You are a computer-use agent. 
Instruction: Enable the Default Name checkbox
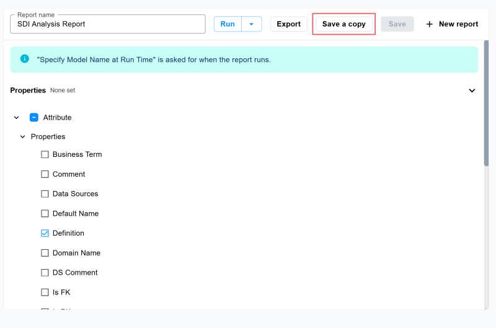45,213
